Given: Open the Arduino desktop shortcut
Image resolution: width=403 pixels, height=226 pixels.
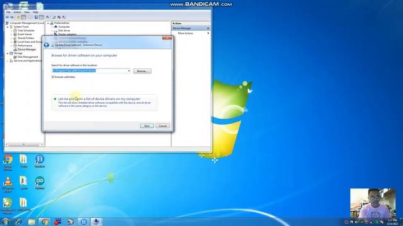Looking at the screenshot, I should pyautogui.click(x=40, y=183).
